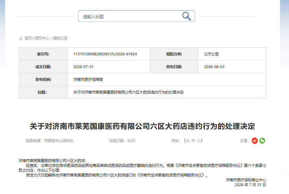
Task: Share article via WeChat icon
Action: [x=262, y=141]
